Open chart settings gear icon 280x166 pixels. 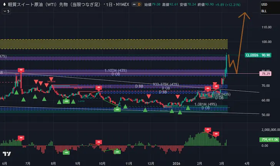pos(272,163)
